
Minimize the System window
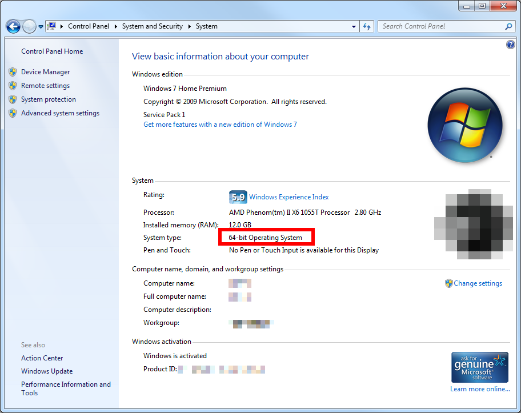[467, 6]
